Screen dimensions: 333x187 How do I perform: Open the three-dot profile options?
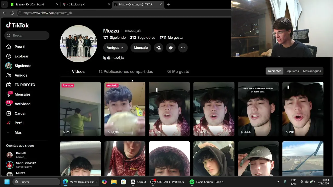point(183,48)
